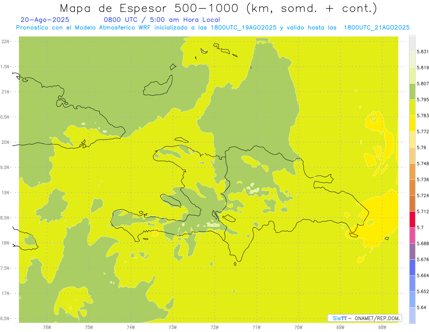This screenshot has height=332, width=429.
Task: Click the legend value 5.736
Action: (x=422, y=180)
